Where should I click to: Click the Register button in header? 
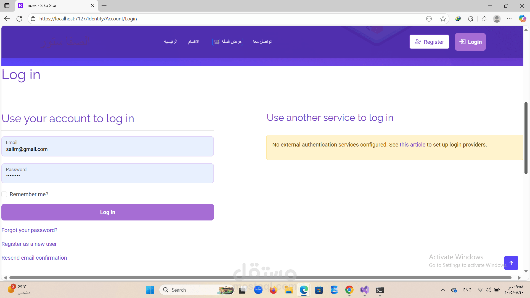coord(429,42)
